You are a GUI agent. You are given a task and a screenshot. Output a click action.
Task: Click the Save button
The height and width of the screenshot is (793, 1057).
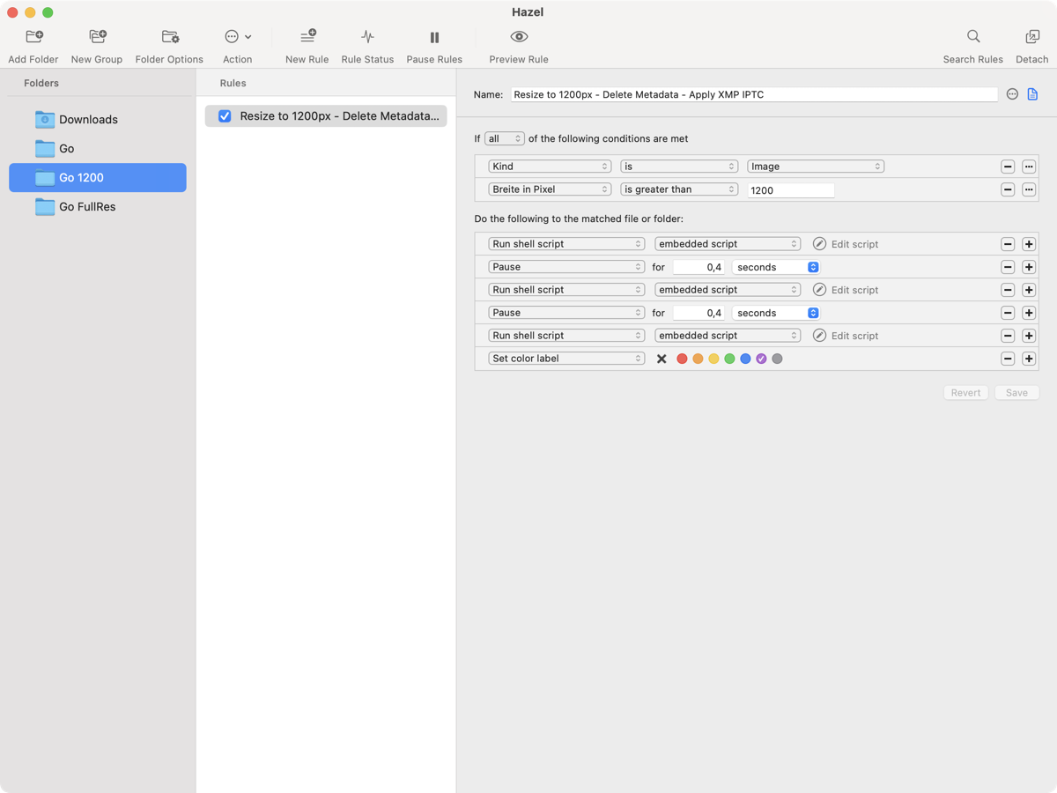point(1016,393)
